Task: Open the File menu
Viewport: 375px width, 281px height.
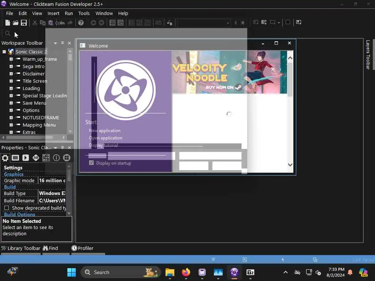Action: pyautogui.click(x=10, y=14)
